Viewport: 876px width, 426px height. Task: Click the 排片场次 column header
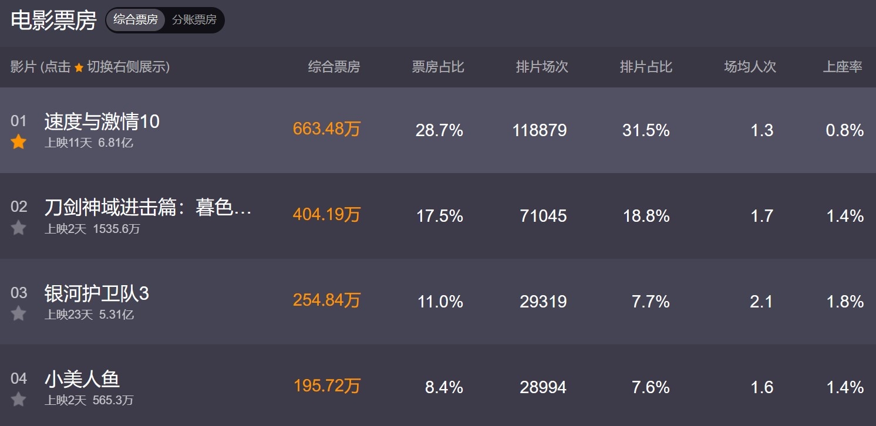(542, 67)
